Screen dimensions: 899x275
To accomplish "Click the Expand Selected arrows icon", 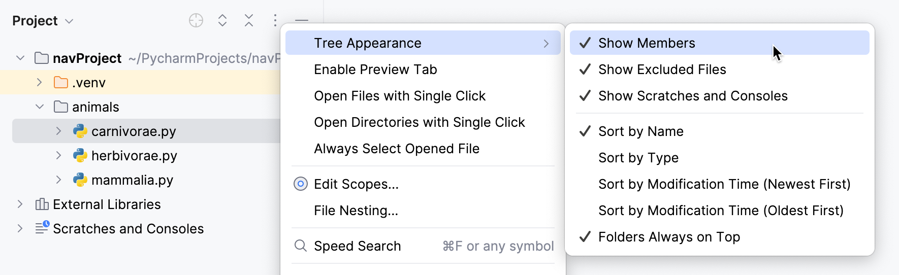I will point(222,20).
